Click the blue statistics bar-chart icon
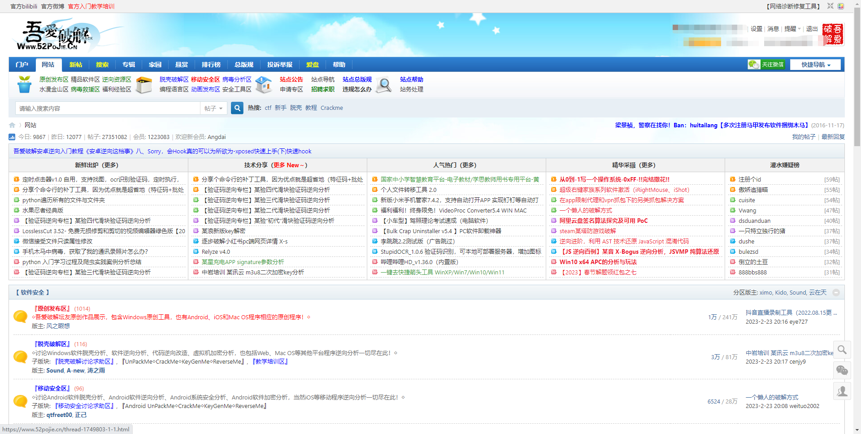This screenshot has width=861, height=434. click(12, 137)
